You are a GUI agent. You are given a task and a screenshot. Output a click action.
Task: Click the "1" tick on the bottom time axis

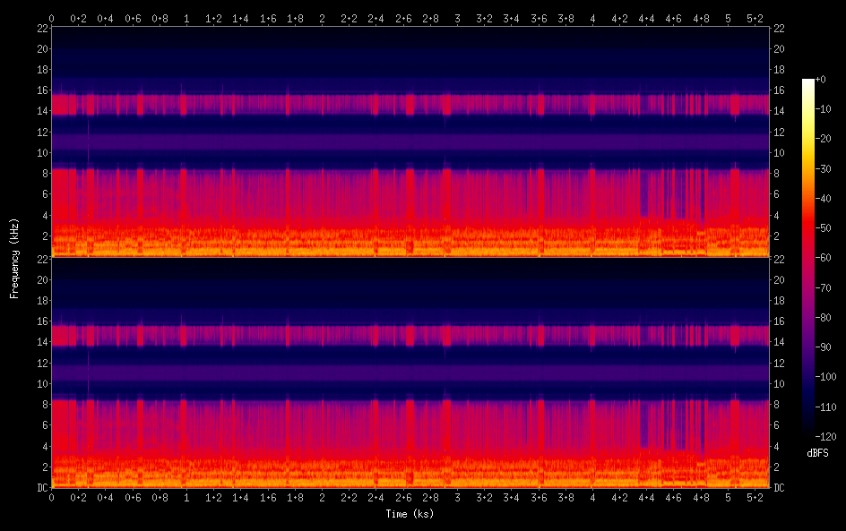(186, 498)
